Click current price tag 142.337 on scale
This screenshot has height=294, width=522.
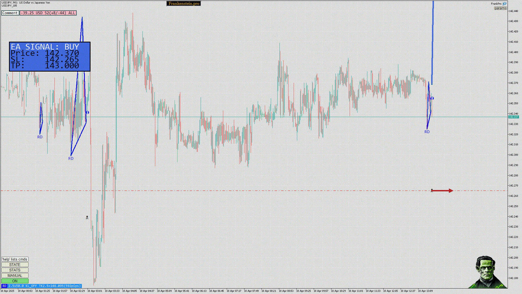[x=513, y=117]
